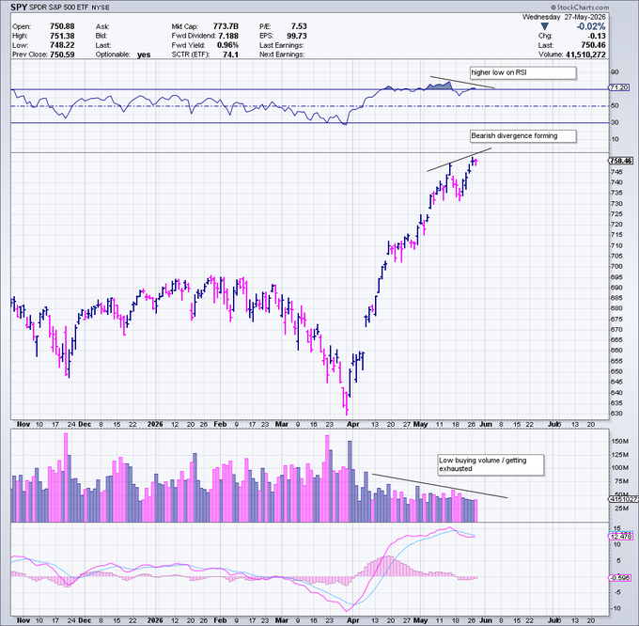
Task: Select the Fwd Dividend value 7.188
Action: pyautogui.click(x=228, y=36)
